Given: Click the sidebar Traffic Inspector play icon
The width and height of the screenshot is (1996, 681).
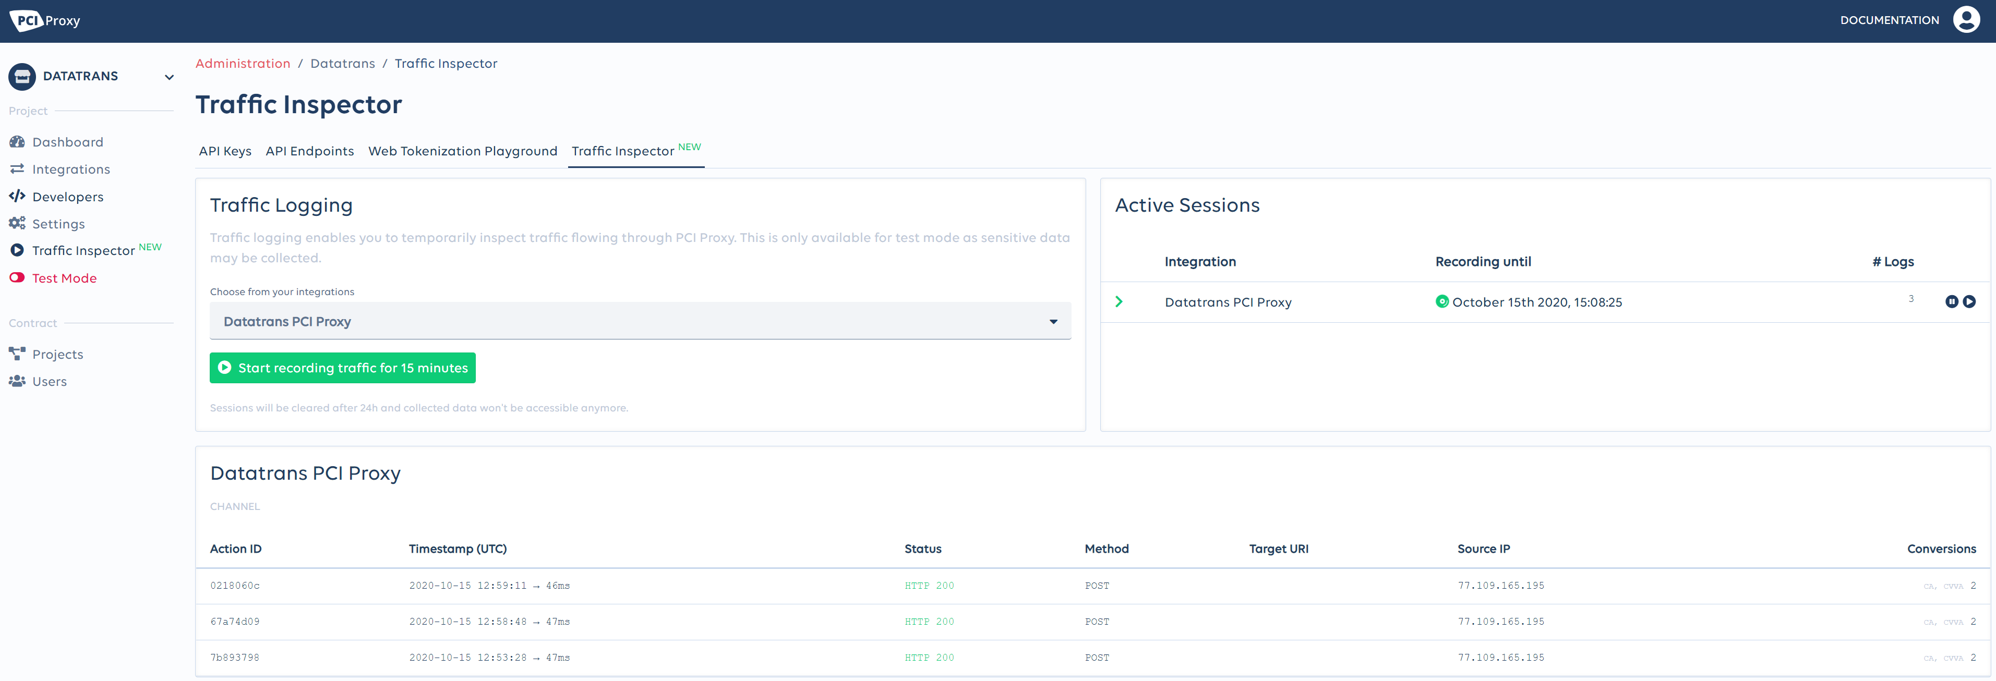Looking at the screenshot, I should (17, 250).
